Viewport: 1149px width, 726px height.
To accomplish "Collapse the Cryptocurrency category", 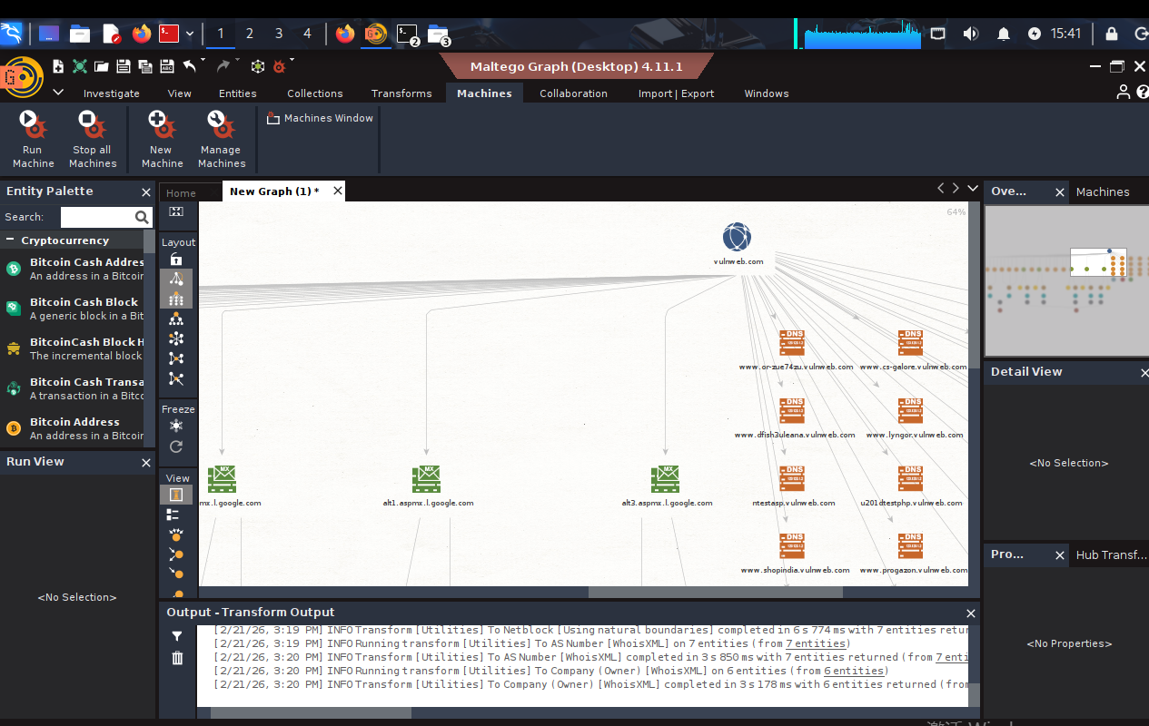I will click(10, 240).
